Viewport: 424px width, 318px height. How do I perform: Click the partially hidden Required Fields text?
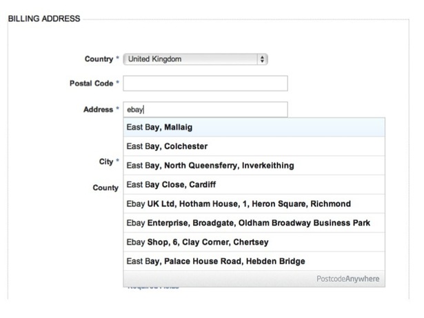tap(153, 287)
